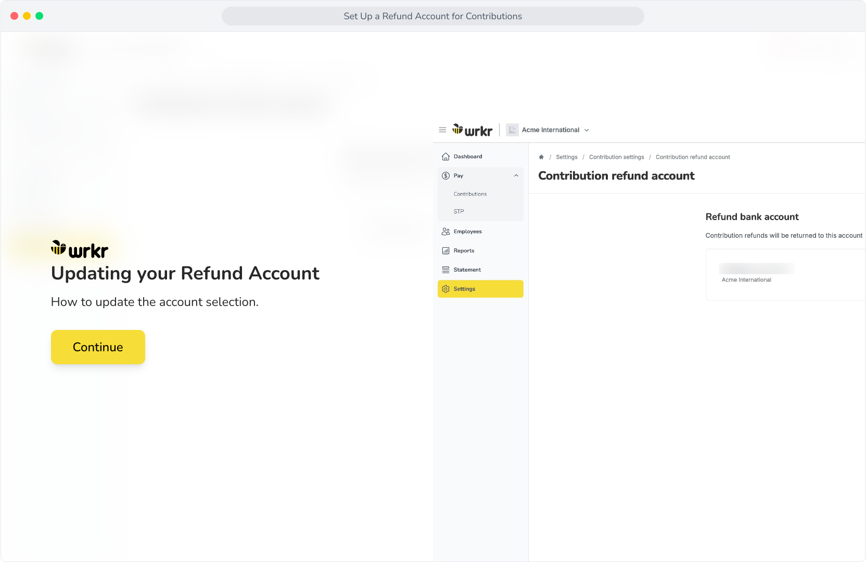Click the green maximize window button
Image resolution: width=866 pixels, height=562 pixels.
39,16
